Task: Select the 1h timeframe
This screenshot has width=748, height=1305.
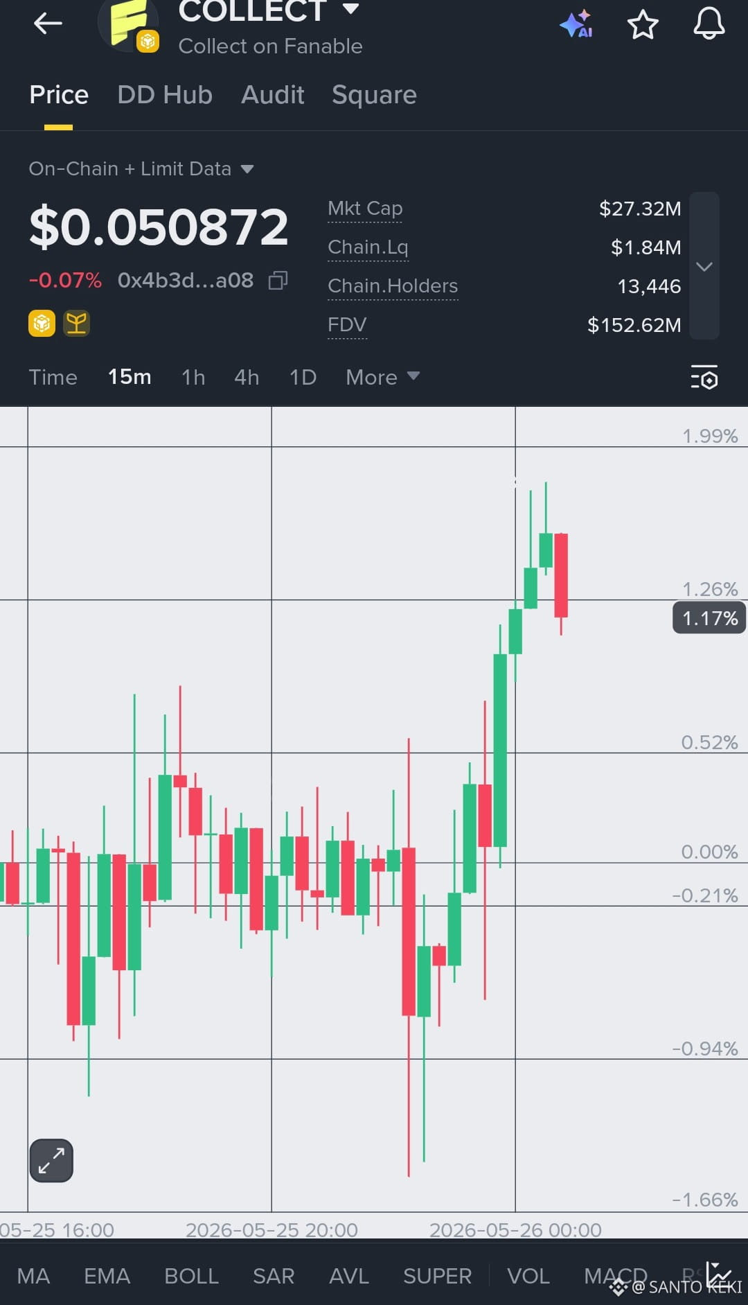Action: click(193, 377)
